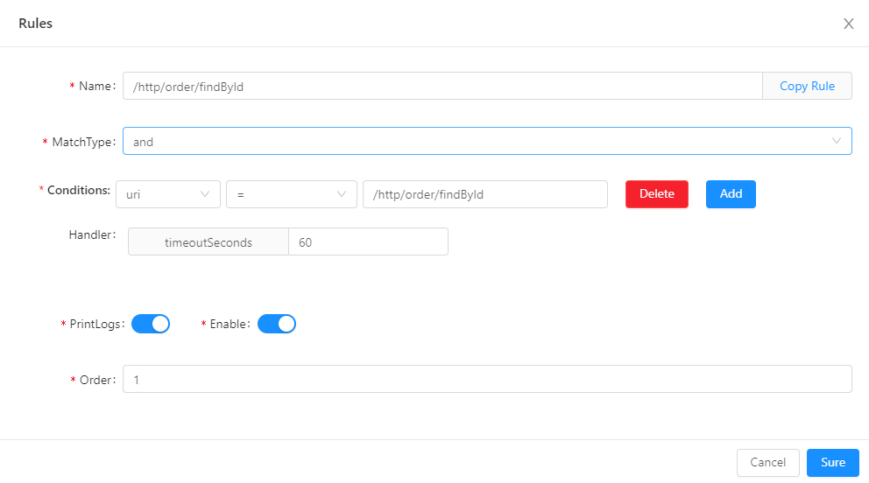Turn off the PrintLogs switch

151,324
